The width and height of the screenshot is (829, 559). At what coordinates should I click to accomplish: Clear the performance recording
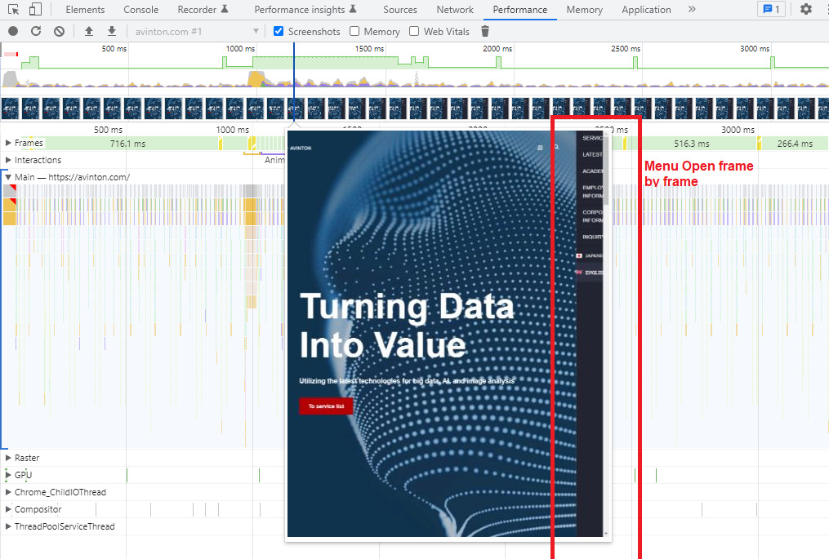tap(59, 31)
